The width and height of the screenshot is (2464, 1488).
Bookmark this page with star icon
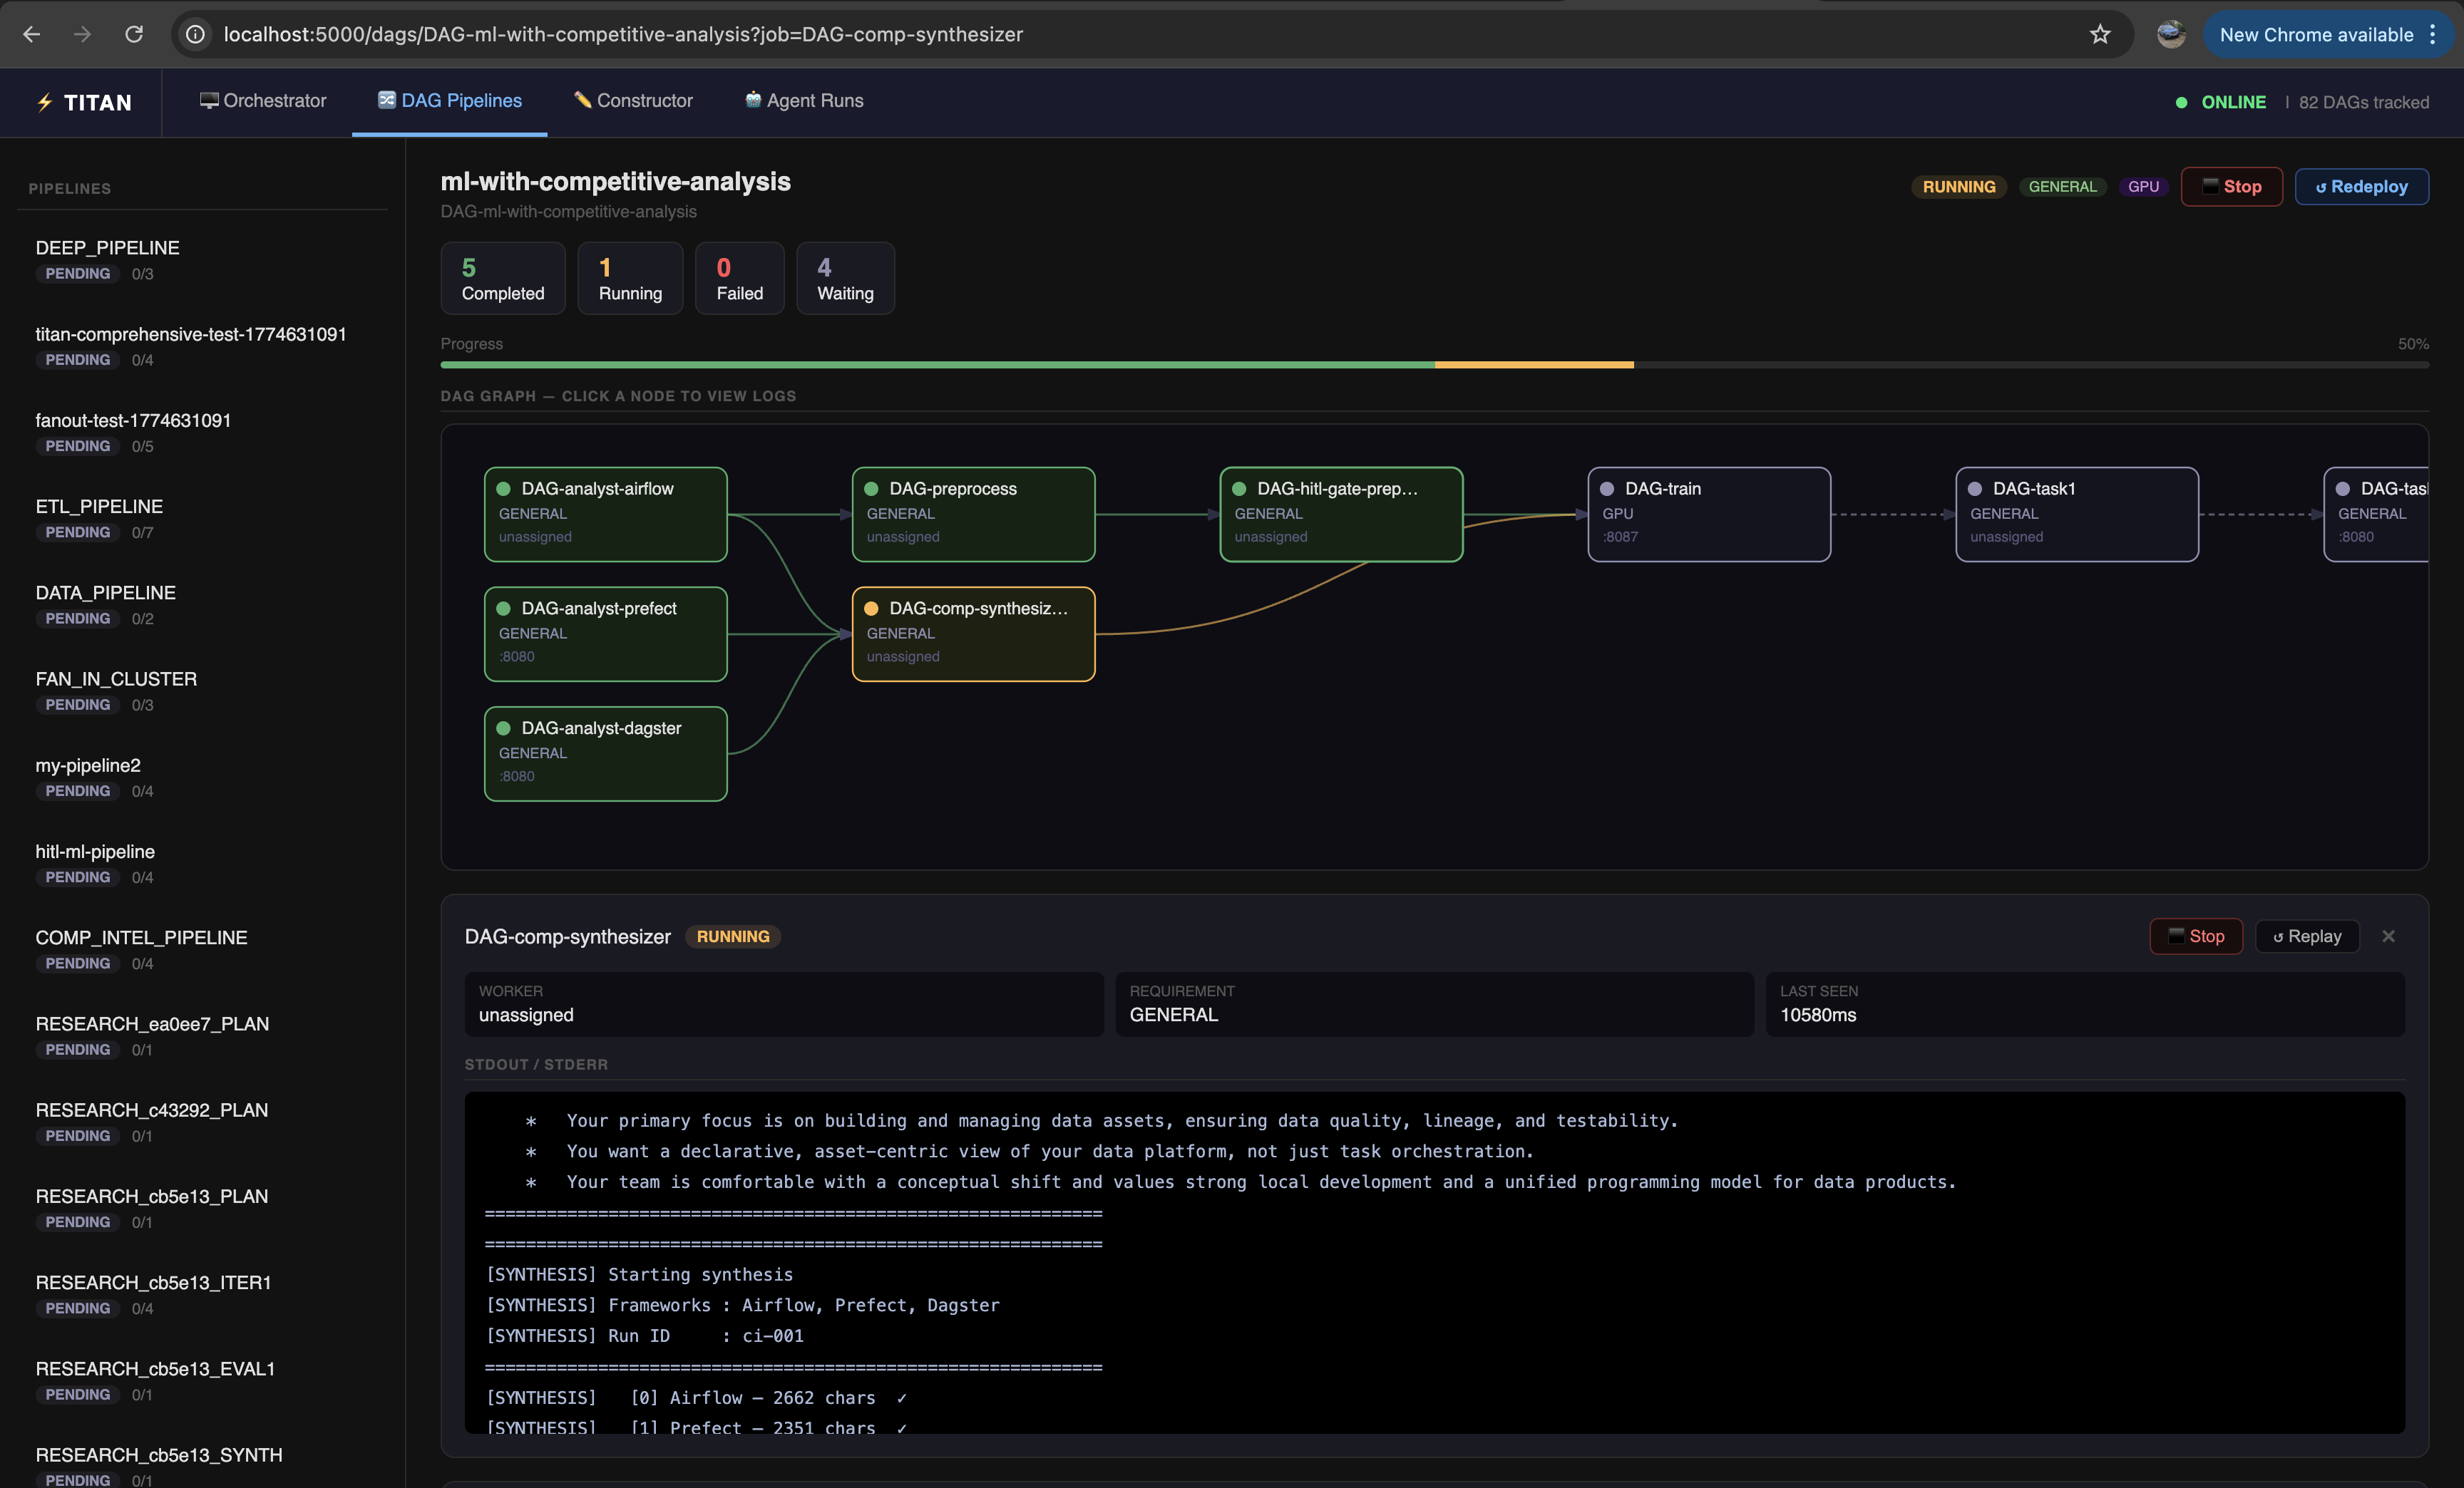coord(2100,34)
